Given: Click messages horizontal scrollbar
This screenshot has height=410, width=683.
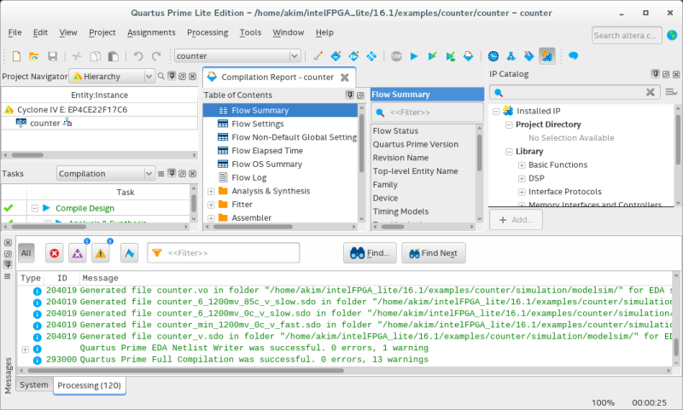Looking at the screenshot, I should [x=185, y=371].
